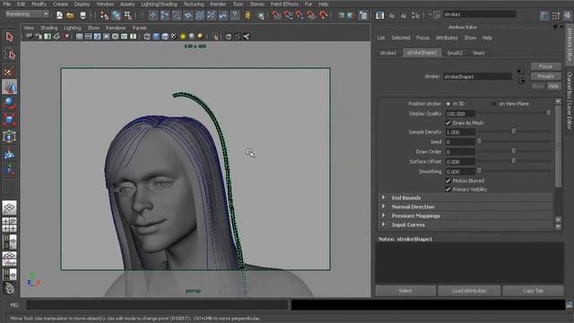Click the Focus button
Viewport: 574px width, 323px height.
[545, 66]
